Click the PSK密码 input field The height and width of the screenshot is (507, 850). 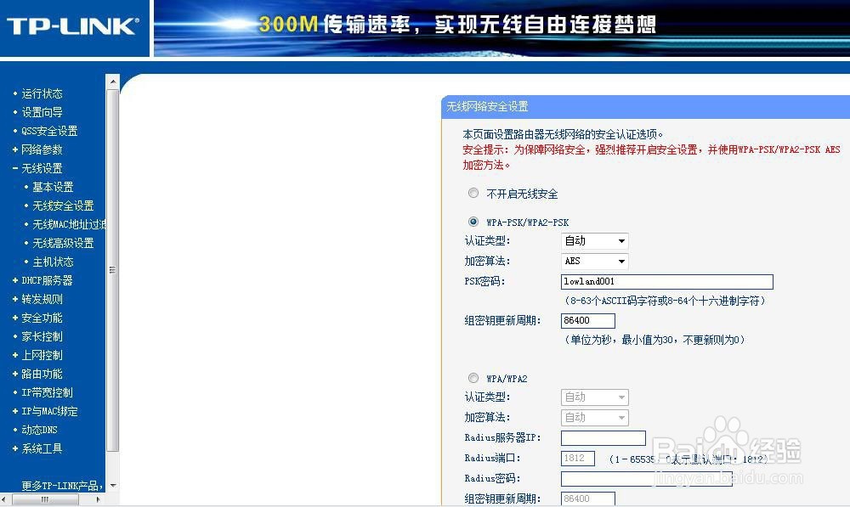pos(666,282)
